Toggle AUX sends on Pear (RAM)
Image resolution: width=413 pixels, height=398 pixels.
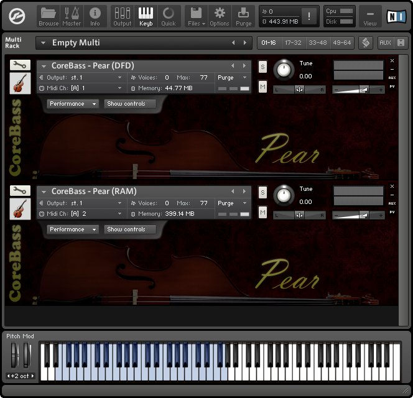point(392,203)
